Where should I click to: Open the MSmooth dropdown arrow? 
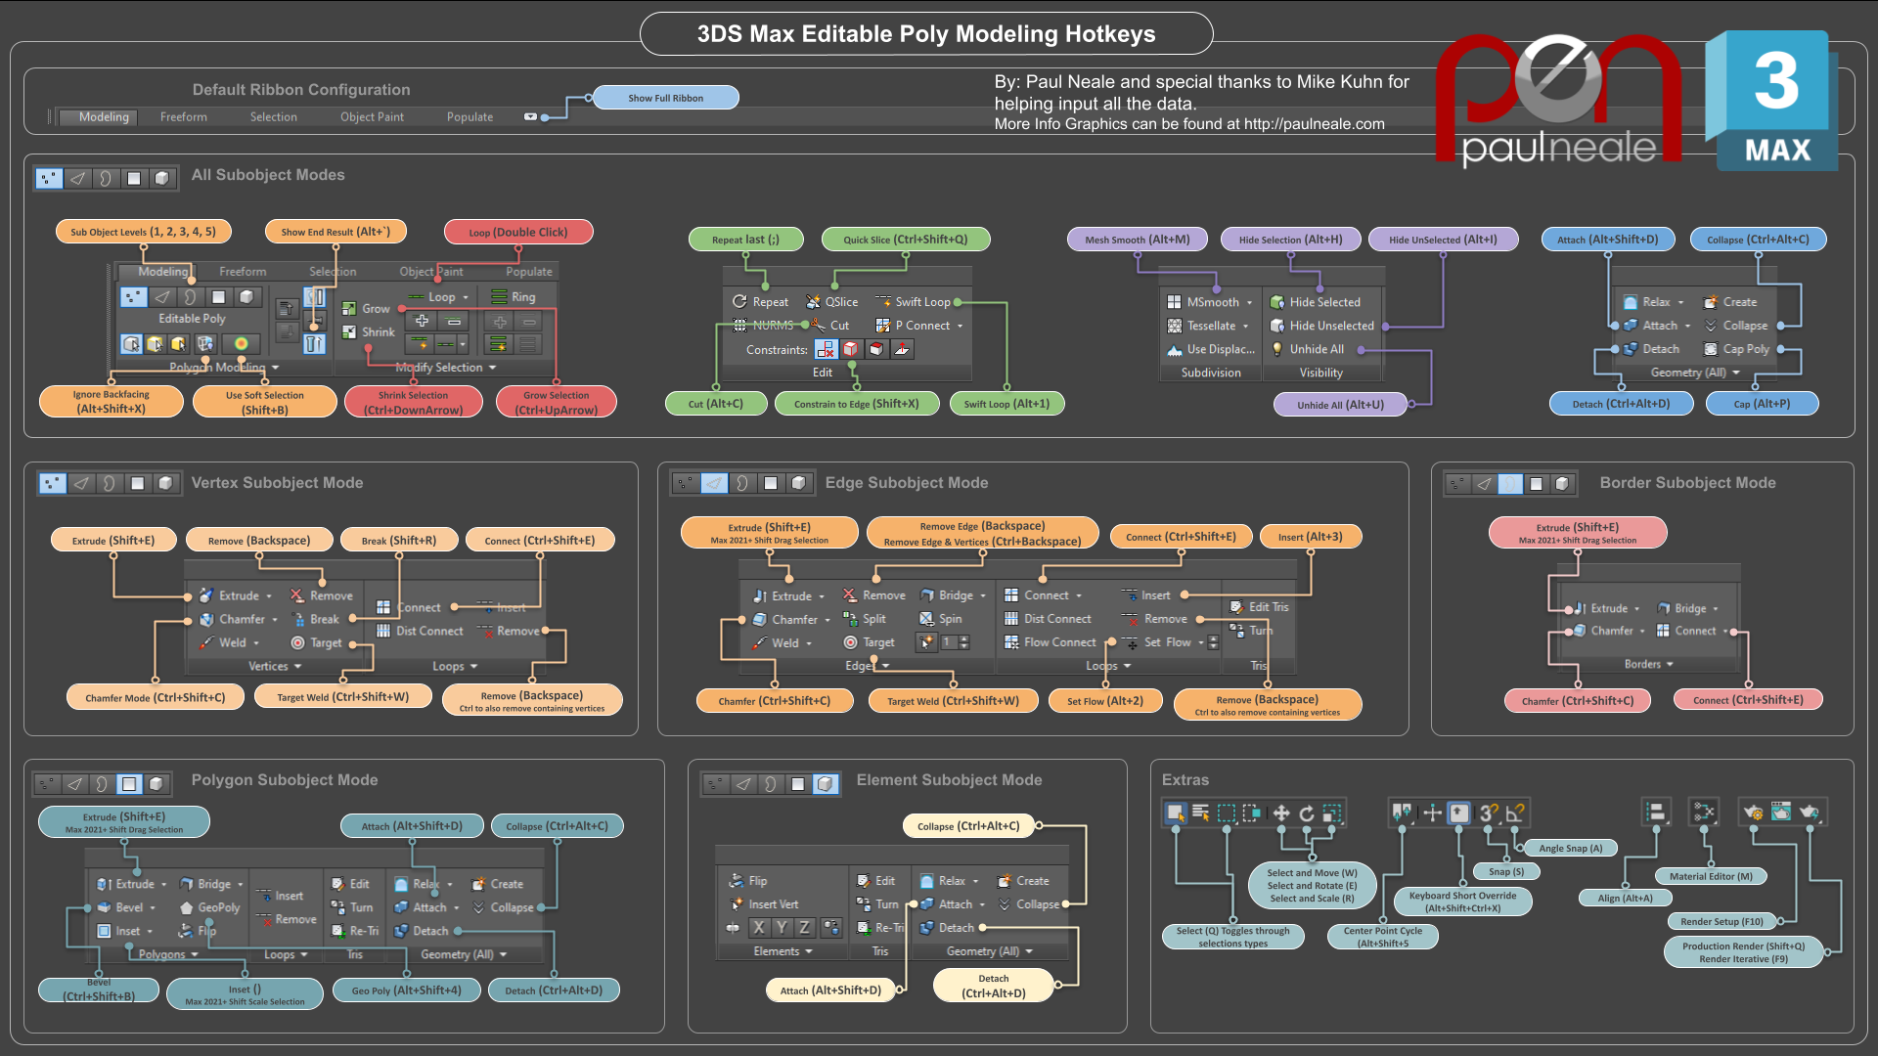tap(1249, 303)
